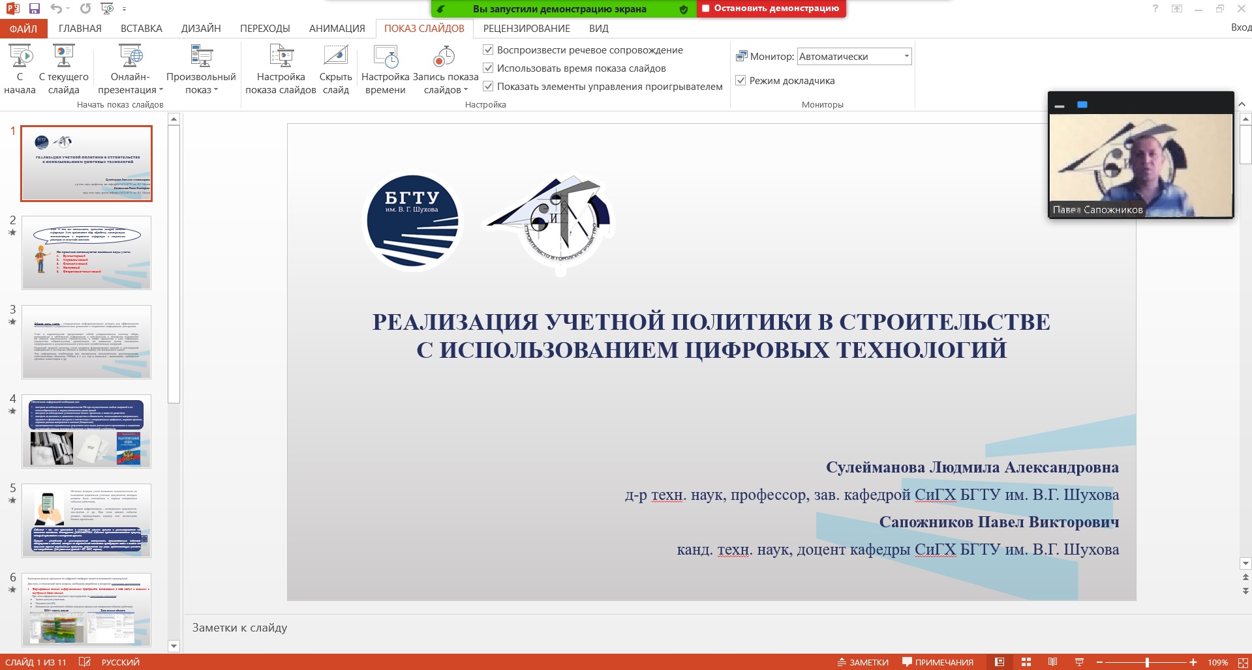Click the РУССКИЙ language indicator

[x=121, y=662]
